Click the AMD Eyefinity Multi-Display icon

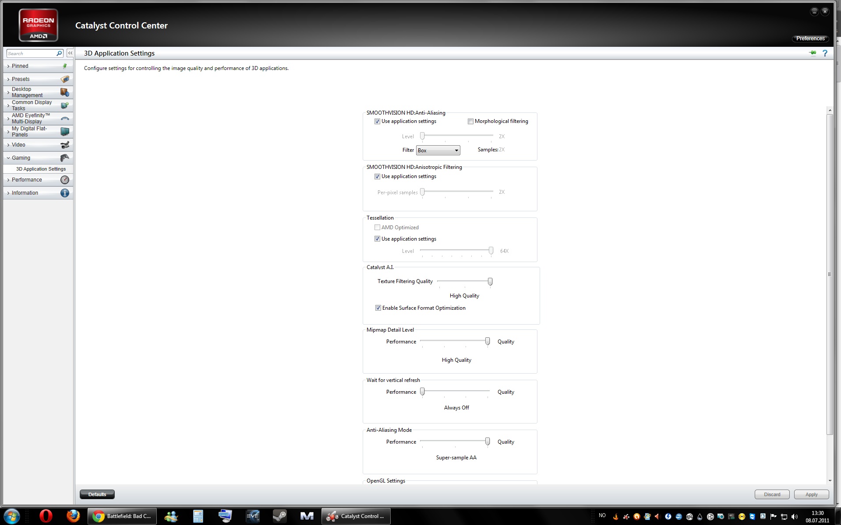click(x=65, y=119)
